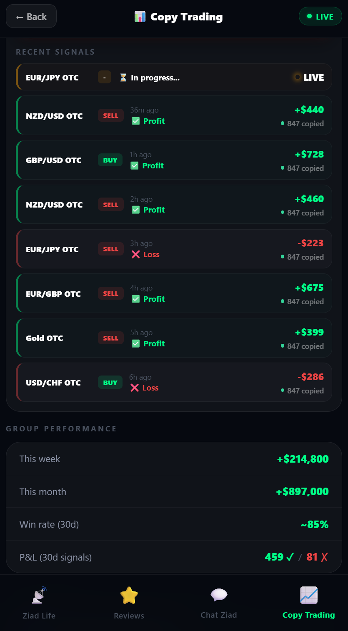The width and height of the screenshot is (348, 631).
Task: Click the Ziad Life satellite dish icon
Action: click(x=39, y=595)
